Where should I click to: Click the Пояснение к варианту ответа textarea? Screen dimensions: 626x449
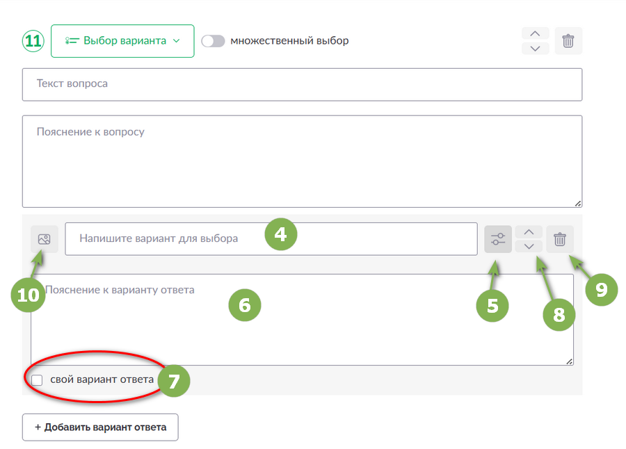pos(303,319)
